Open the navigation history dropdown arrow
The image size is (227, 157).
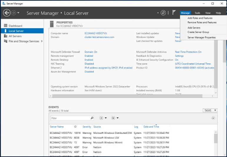click(19, 13)
